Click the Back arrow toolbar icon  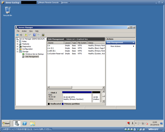click(18, 35)
